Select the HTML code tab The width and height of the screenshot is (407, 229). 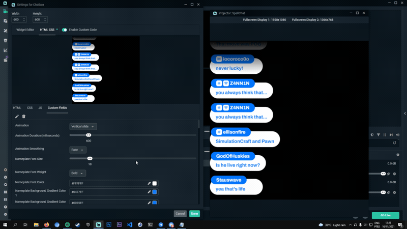17,108
